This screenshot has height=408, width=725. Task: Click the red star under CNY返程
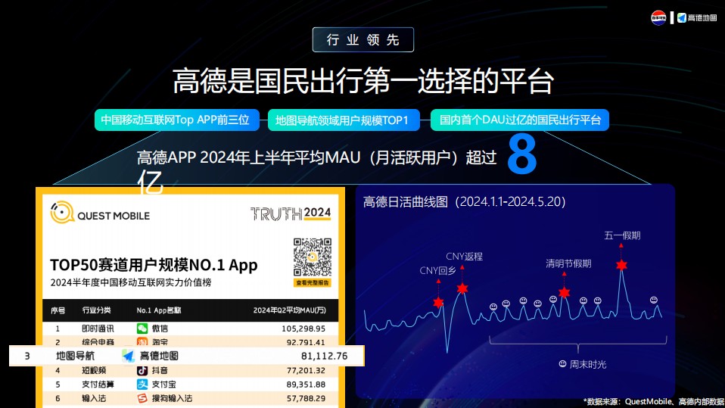pyautogui.click(x=462, y=288)
